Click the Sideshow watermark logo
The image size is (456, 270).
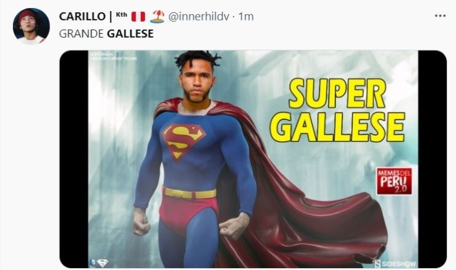tap(396, 264)
